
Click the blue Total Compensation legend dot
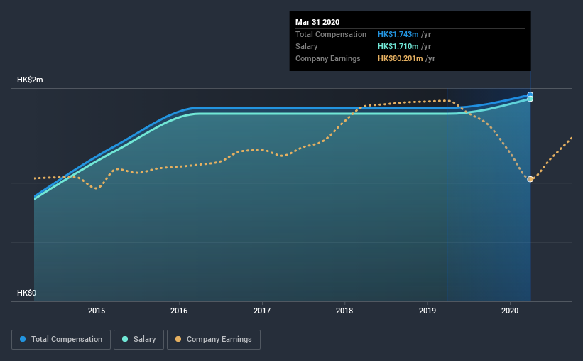pyautogui.click(x=23, y=339)
